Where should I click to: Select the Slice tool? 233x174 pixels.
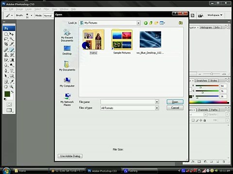click(x=12, y=44)
